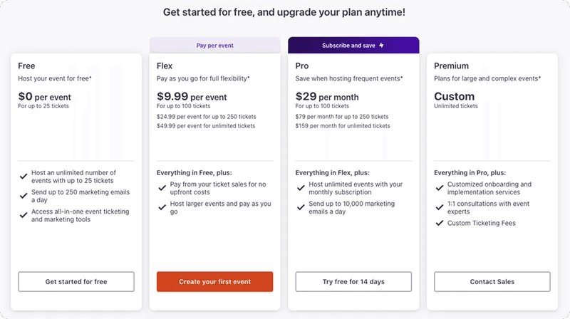The width and height of the screenshot is (570, 319).
Task: Start the Pro plan 'Try free for 14 days'
Action: [353, 282]
